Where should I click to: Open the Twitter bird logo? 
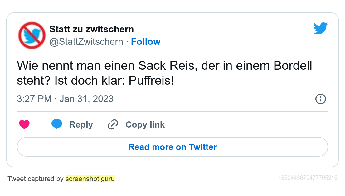click(320, 28)
